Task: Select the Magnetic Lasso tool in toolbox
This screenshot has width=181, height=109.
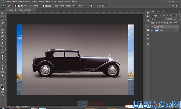Action: tap(2, 20)
